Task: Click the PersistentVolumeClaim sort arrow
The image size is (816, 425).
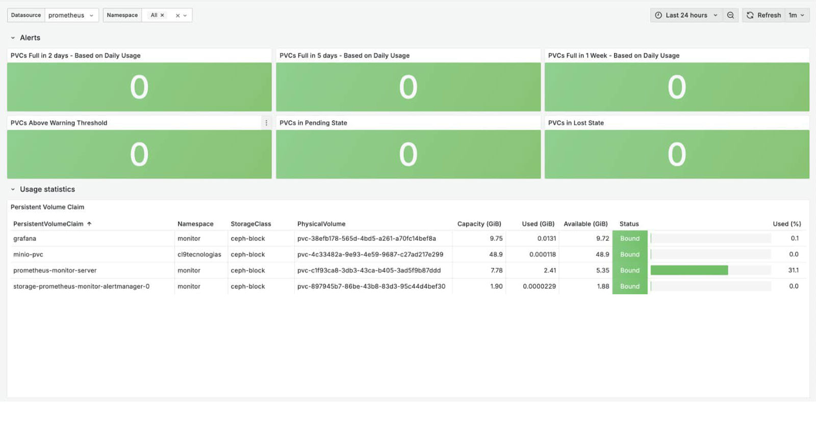Action: coord(89,224)
